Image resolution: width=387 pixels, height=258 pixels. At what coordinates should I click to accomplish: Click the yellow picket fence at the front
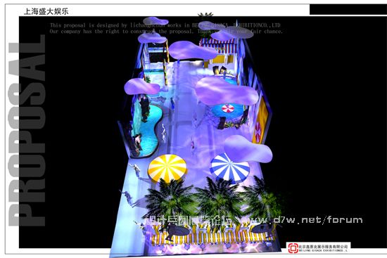(x=212, y=236)
